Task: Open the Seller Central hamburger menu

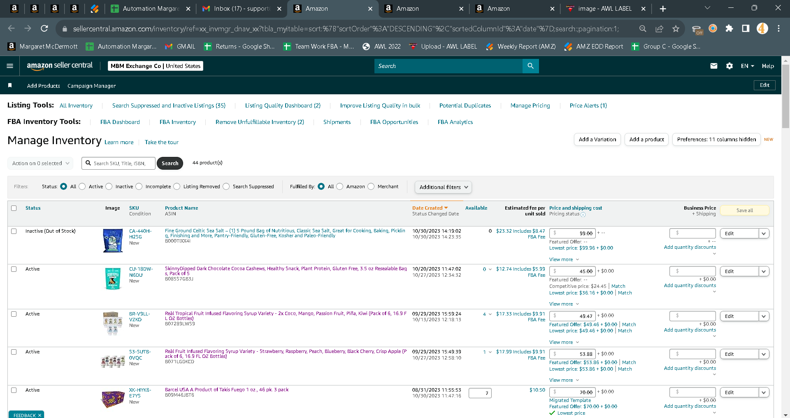Action: click(10, 66)
